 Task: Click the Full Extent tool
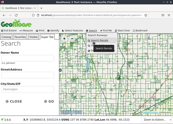pos(9,31)
